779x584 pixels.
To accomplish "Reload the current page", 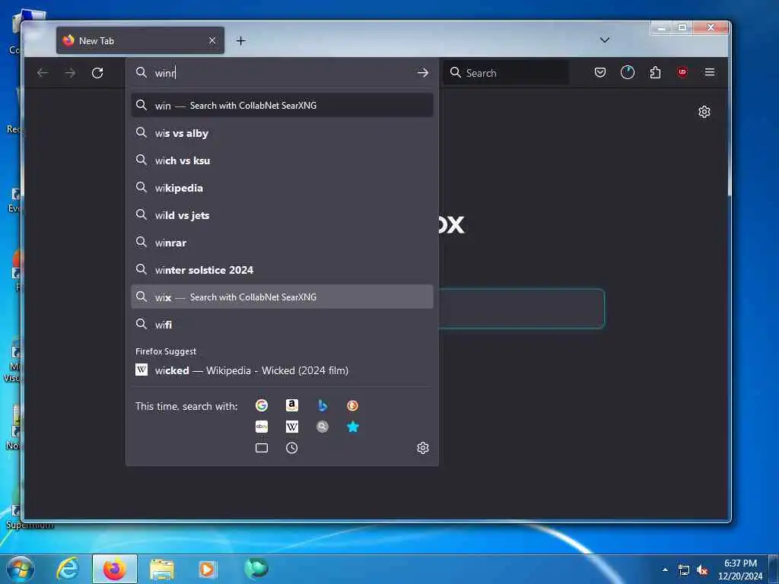I will point(97,73).
